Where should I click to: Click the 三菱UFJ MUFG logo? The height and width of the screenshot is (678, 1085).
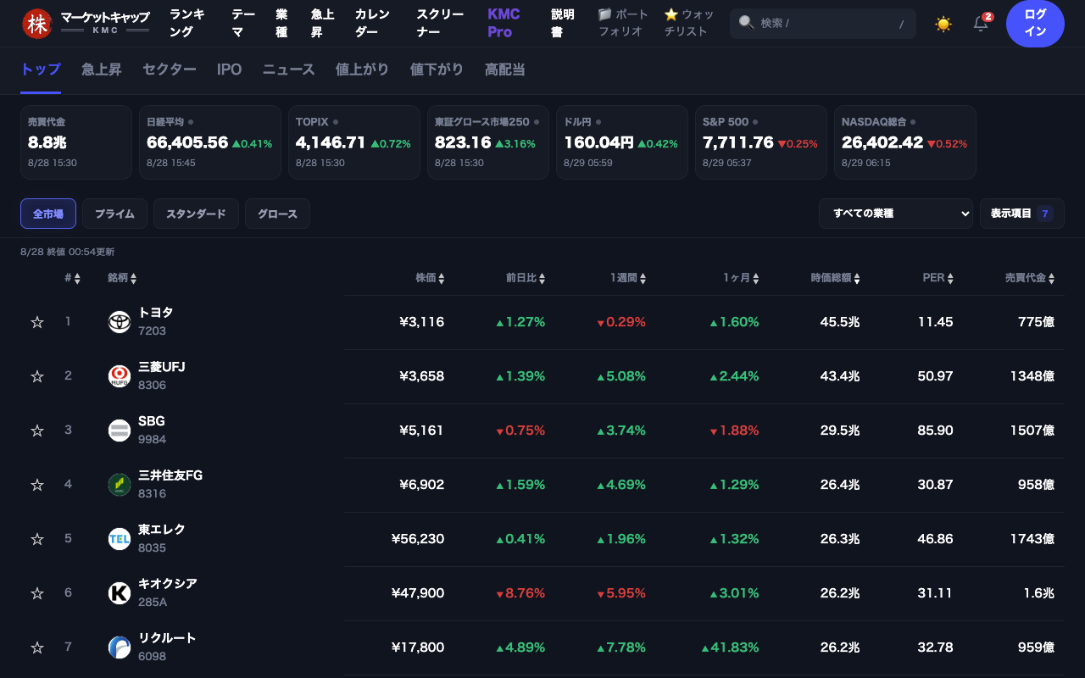pos(120,376)
